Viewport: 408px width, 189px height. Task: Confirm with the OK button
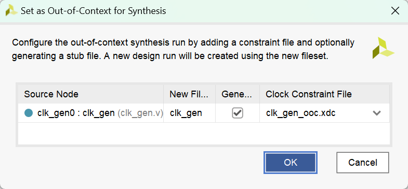pyautogui.click(x=291, y=163)
